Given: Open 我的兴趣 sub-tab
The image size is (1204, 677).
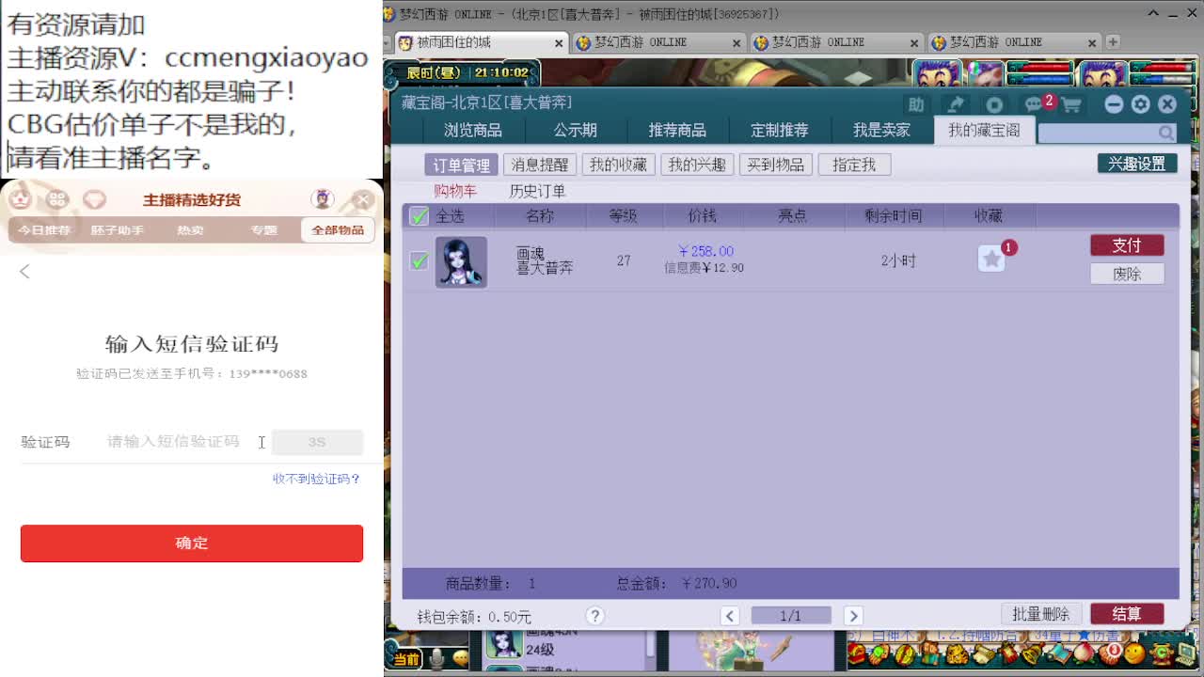Looking at the screenshot, I should pos(697,165).
